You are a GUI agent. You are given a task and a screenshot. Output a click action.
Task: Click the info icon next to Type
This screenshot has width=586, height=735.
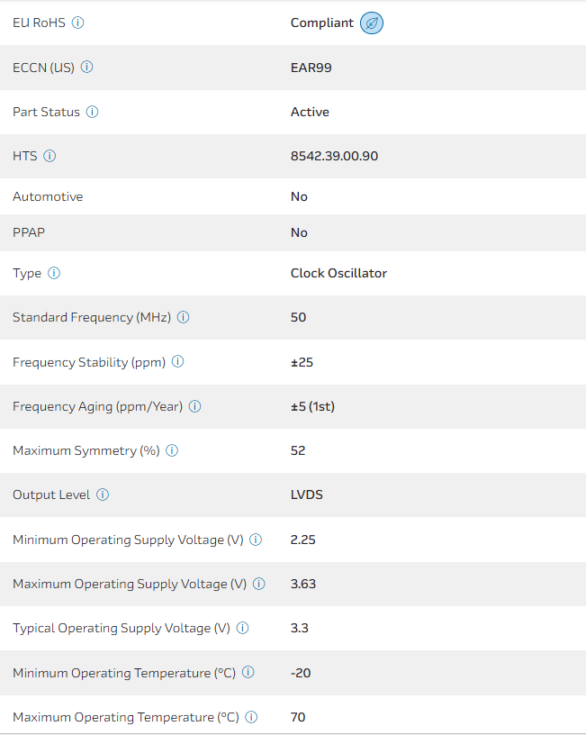tap(54, 273)
